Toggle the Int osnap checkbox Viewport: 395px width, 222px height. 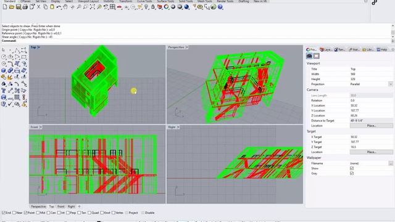(x=59, y=213)
